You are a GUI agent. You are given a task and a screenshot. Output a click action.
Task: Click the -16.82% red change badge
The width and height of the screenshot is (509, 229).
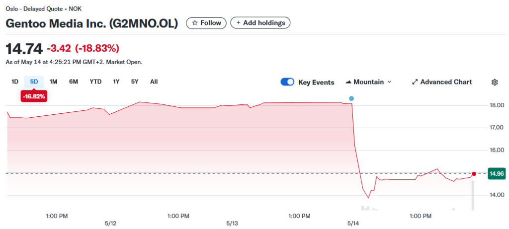34,96
